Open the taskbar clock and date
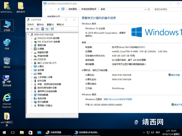The width and height of the screenshot is (182, 136). click(171, 132)
